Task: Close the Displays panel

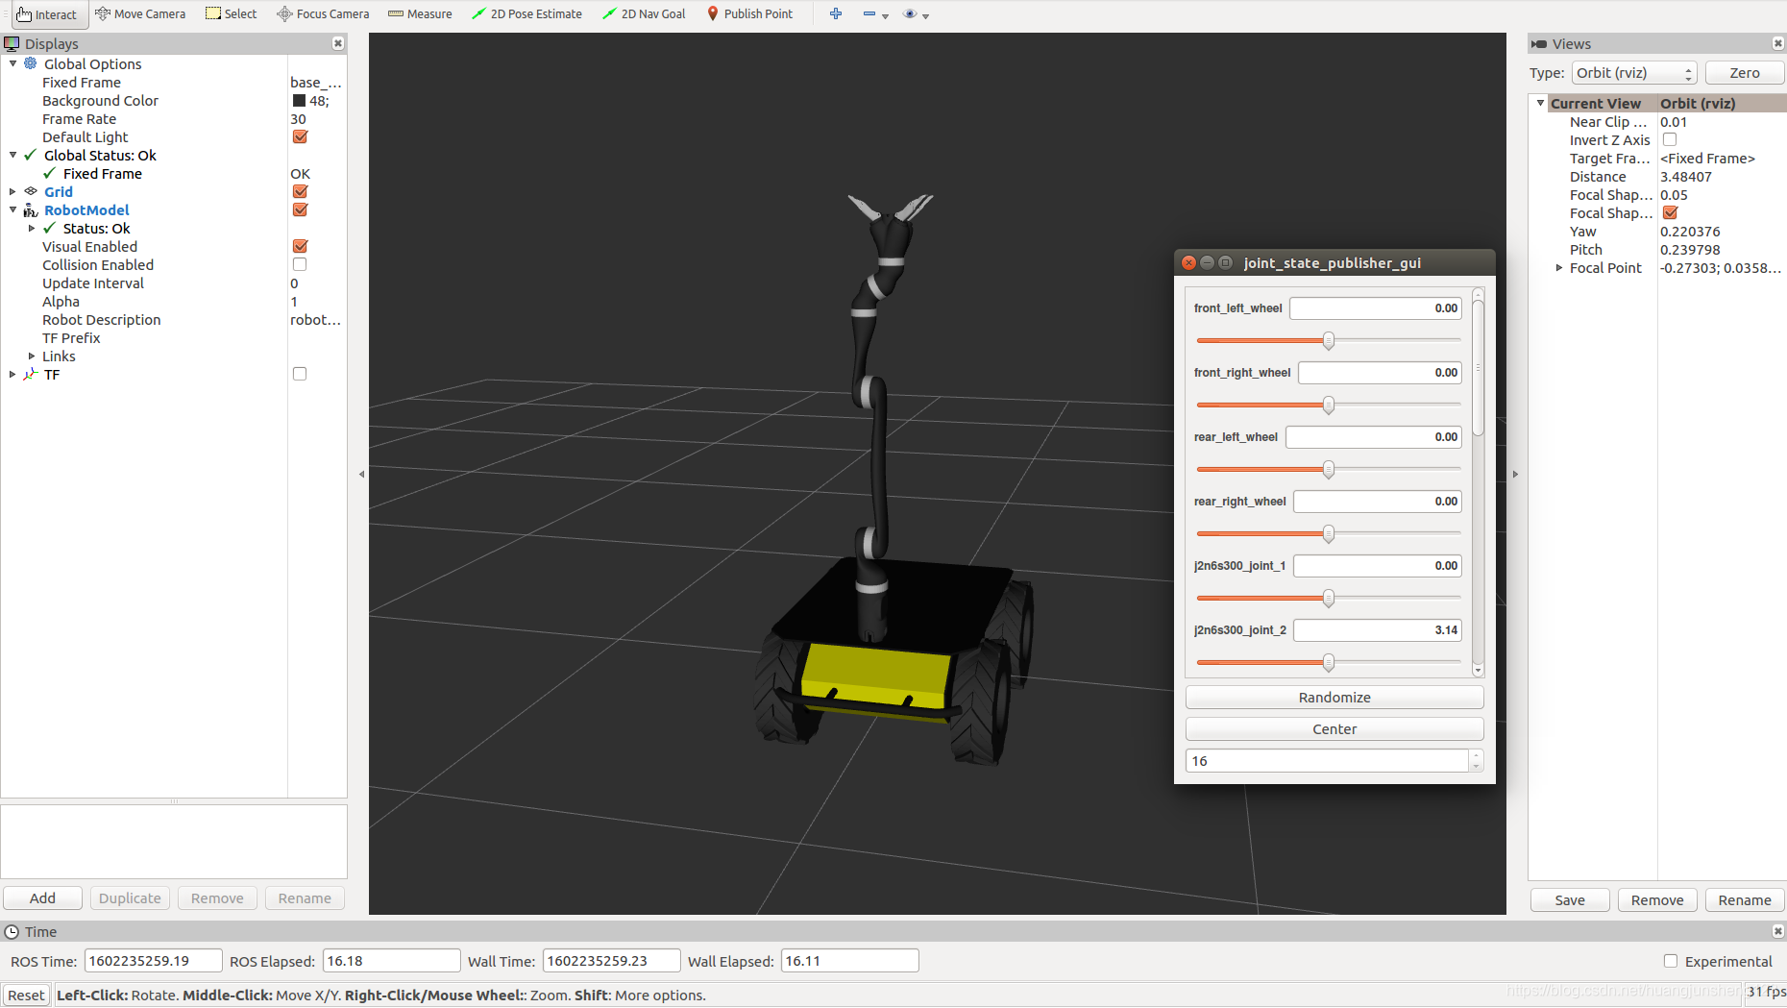Action: (338, 43)
